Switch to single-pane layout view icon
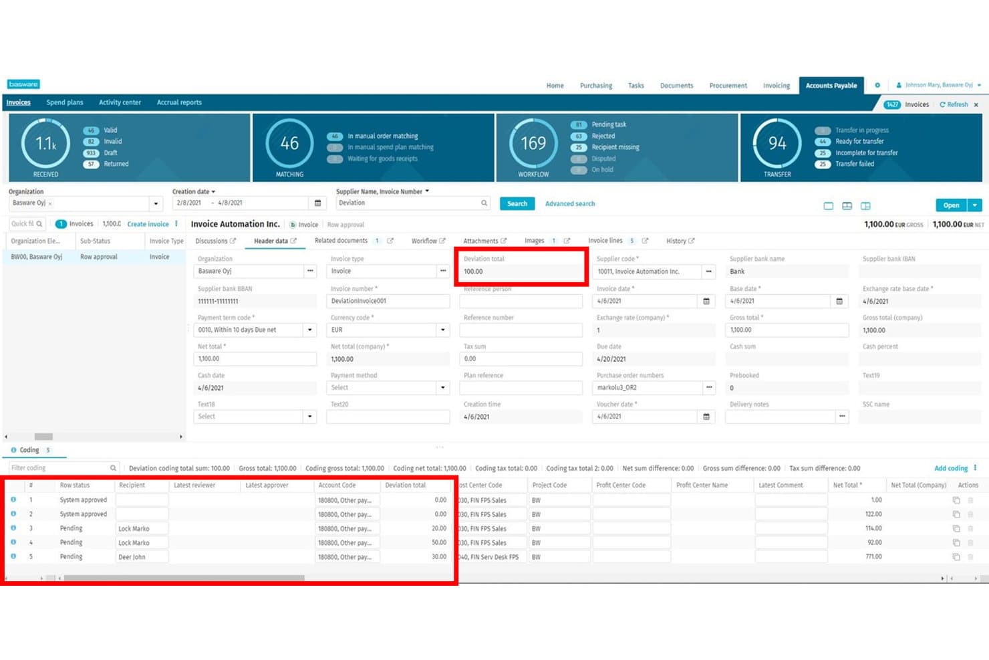Image resolution: width=989 pixels, height=660 pixels. click(x=829, y=206)
